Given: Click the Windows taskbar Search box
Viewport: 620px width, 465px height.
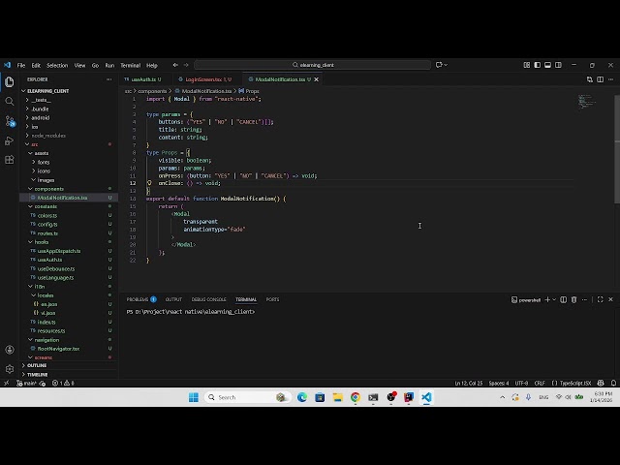Looking at the screenshot, I should point(248,397).
